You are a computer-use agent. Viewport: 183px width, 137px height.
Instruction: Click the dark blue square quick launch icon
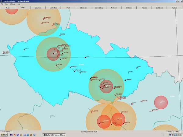point(18,135)
